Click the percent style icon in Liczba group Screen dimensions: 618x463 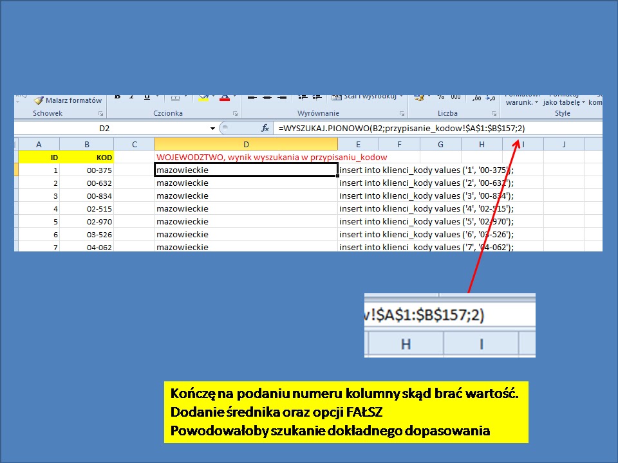coord(442,96)
